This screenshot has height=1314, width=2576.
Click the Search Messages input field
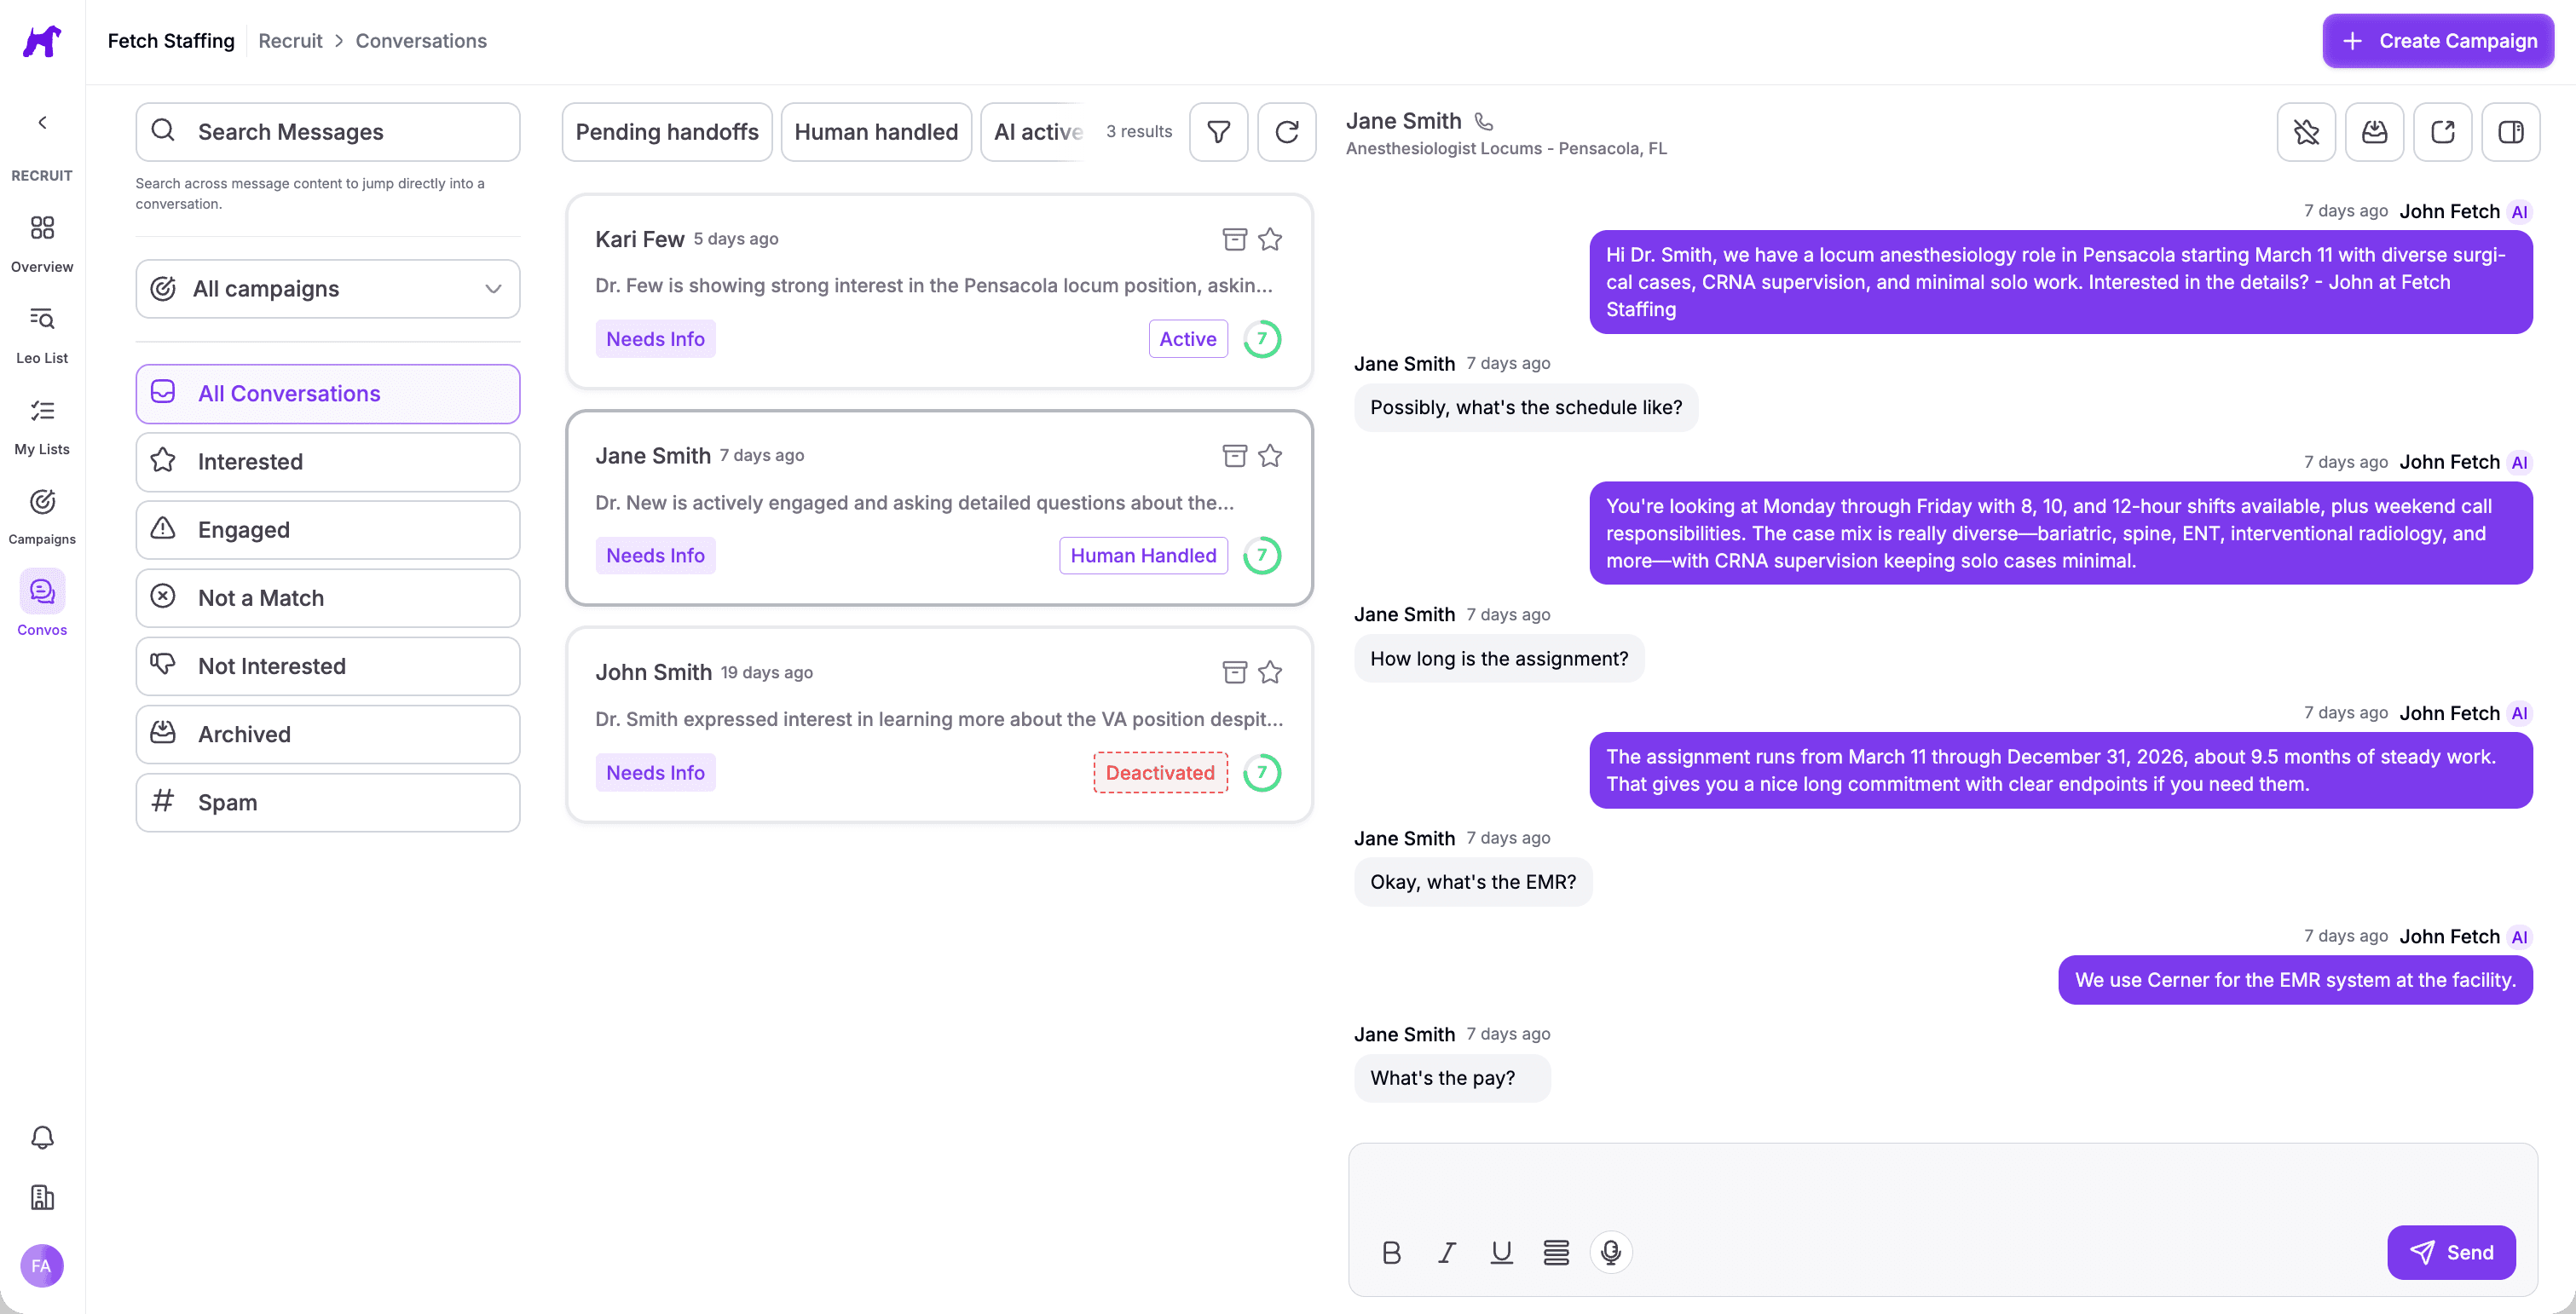tap(327, 132)
